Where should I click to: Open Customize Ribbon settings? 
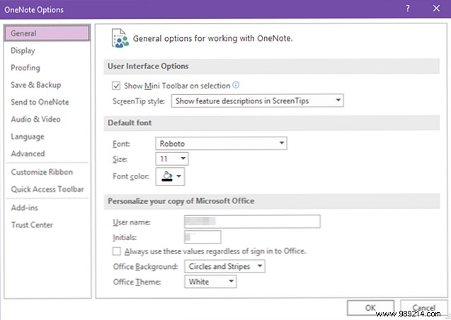point(47,172)
